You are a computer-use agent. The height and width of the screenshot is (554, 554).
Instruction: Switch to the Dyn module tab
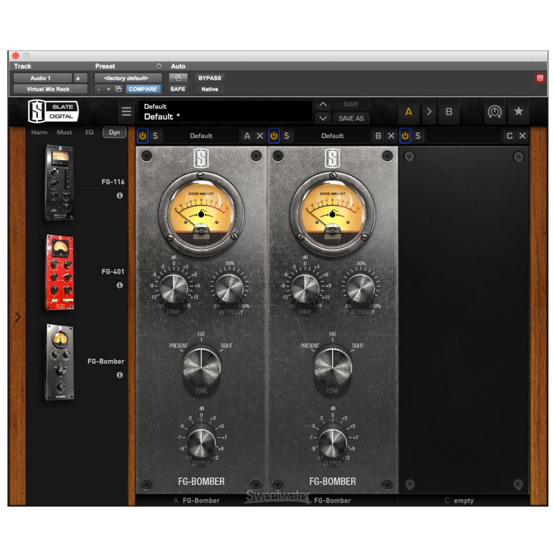coord(114,132)
